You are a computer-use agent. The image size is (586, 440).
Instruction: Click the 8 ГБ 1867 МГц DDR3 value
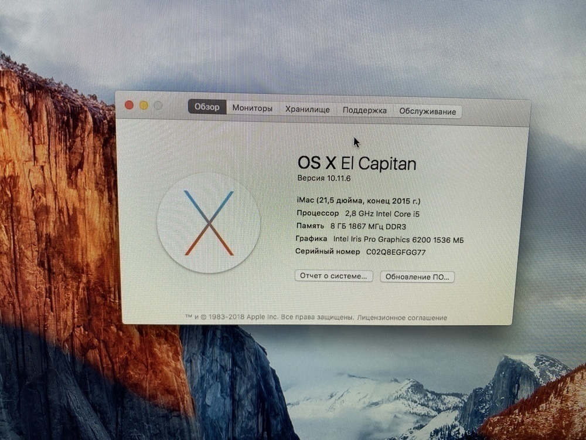(x=368, y=226)
